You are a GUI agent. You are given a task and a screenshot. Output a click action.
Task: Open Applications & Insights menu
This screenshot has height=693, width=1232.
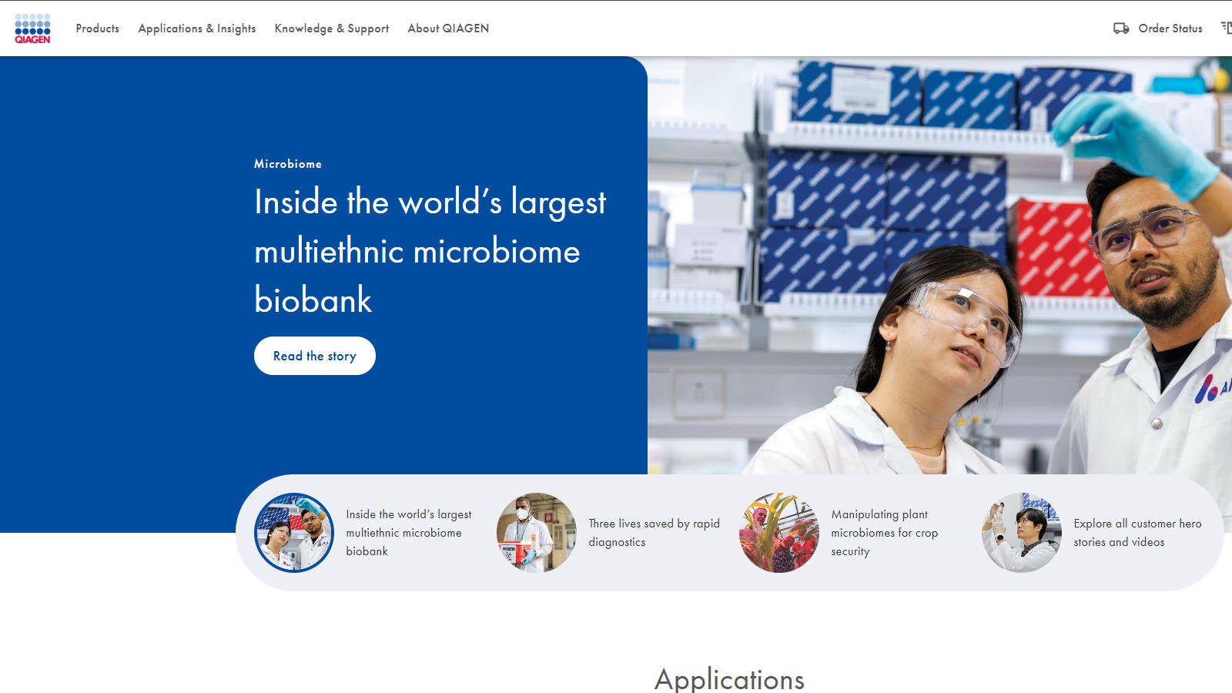pyautogui.click(x=197, y=28)
